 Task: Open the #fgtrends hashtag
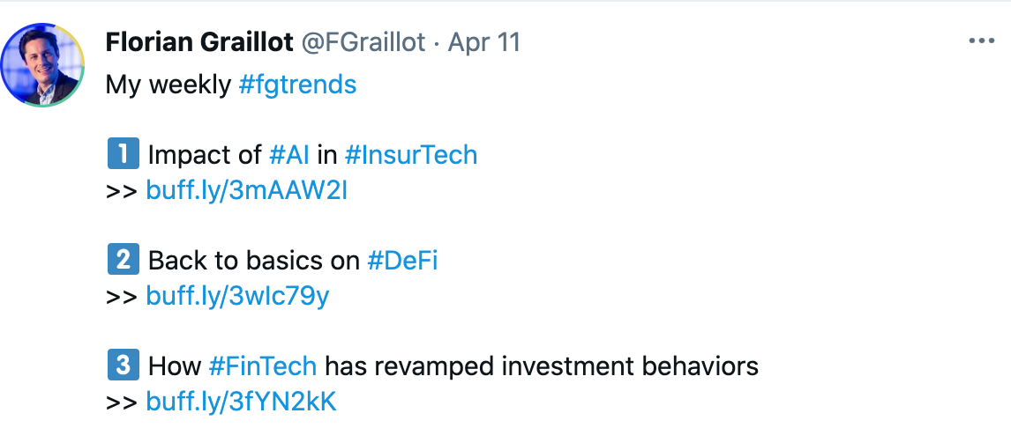click(x=297, y=85)
